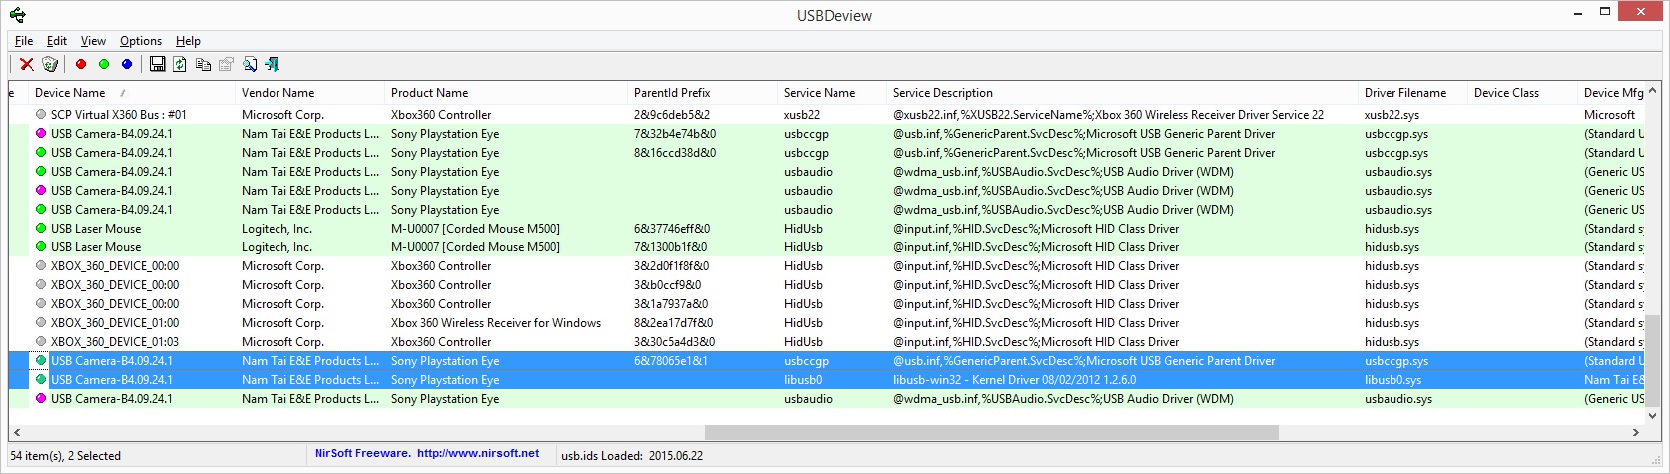Click the red X disconnect devices icon
The height and width of the screenshot is (474, 1670).
tap(27, 64)
